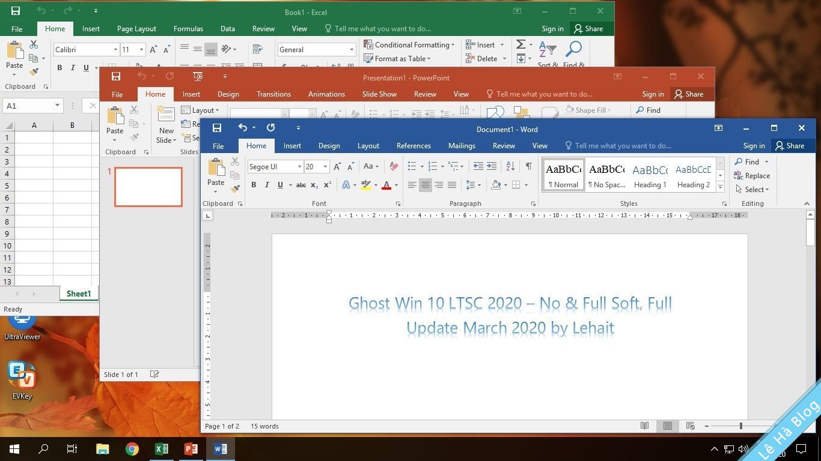Open the Transitions tab in PowerPoint
Screen dimensions: 821x461
[x=273, y=94]
